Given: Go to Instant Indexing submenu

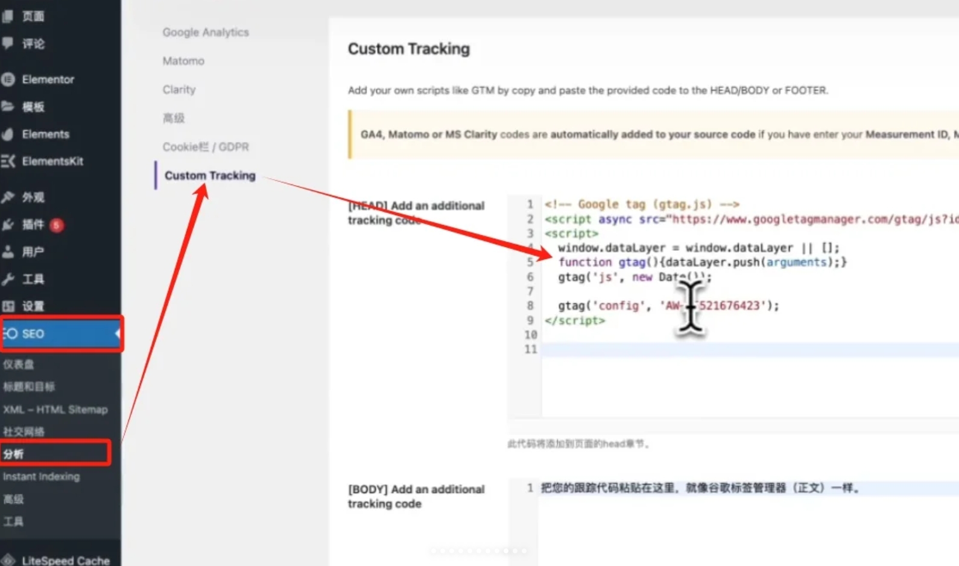Looking at the screenshot, I should [41, 477].
